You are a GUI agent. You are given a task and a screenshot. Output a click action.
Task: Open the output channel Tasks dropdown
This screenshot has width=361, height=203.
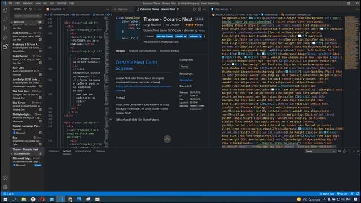[x=320, y=151]
